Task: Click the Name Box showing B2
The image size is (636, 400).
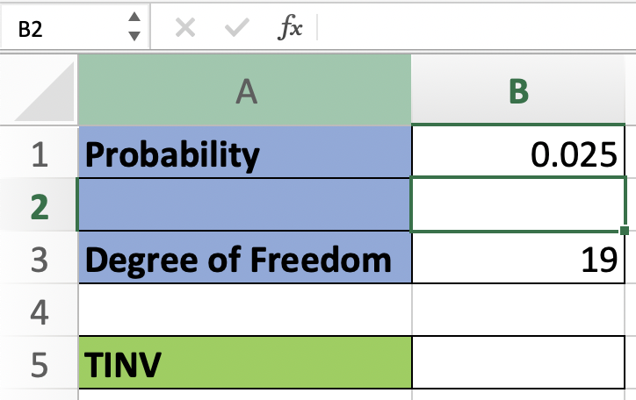Action: (61, 28)
